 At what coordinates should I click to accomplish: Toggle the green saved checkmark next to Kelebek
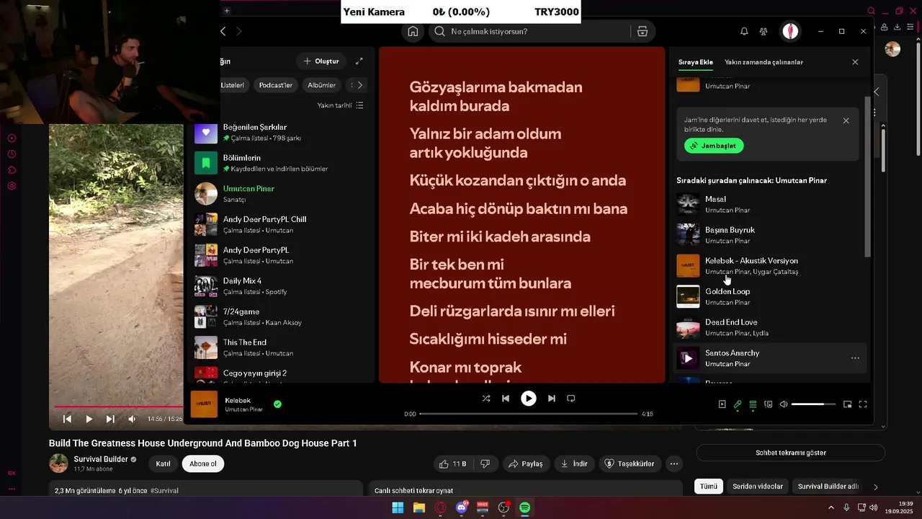click(277, 404)
